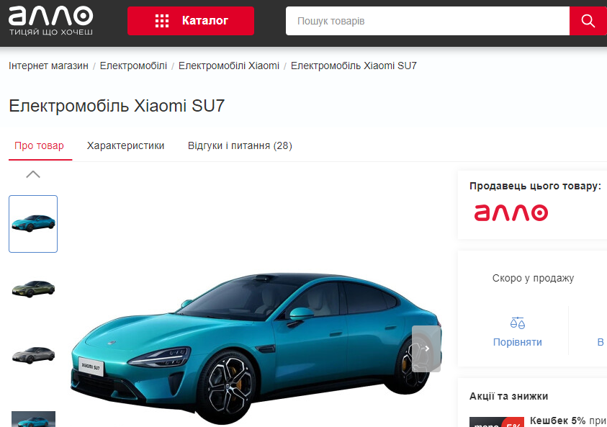
Task: Click the magnifier search icon button
Action: coord(588,21)
